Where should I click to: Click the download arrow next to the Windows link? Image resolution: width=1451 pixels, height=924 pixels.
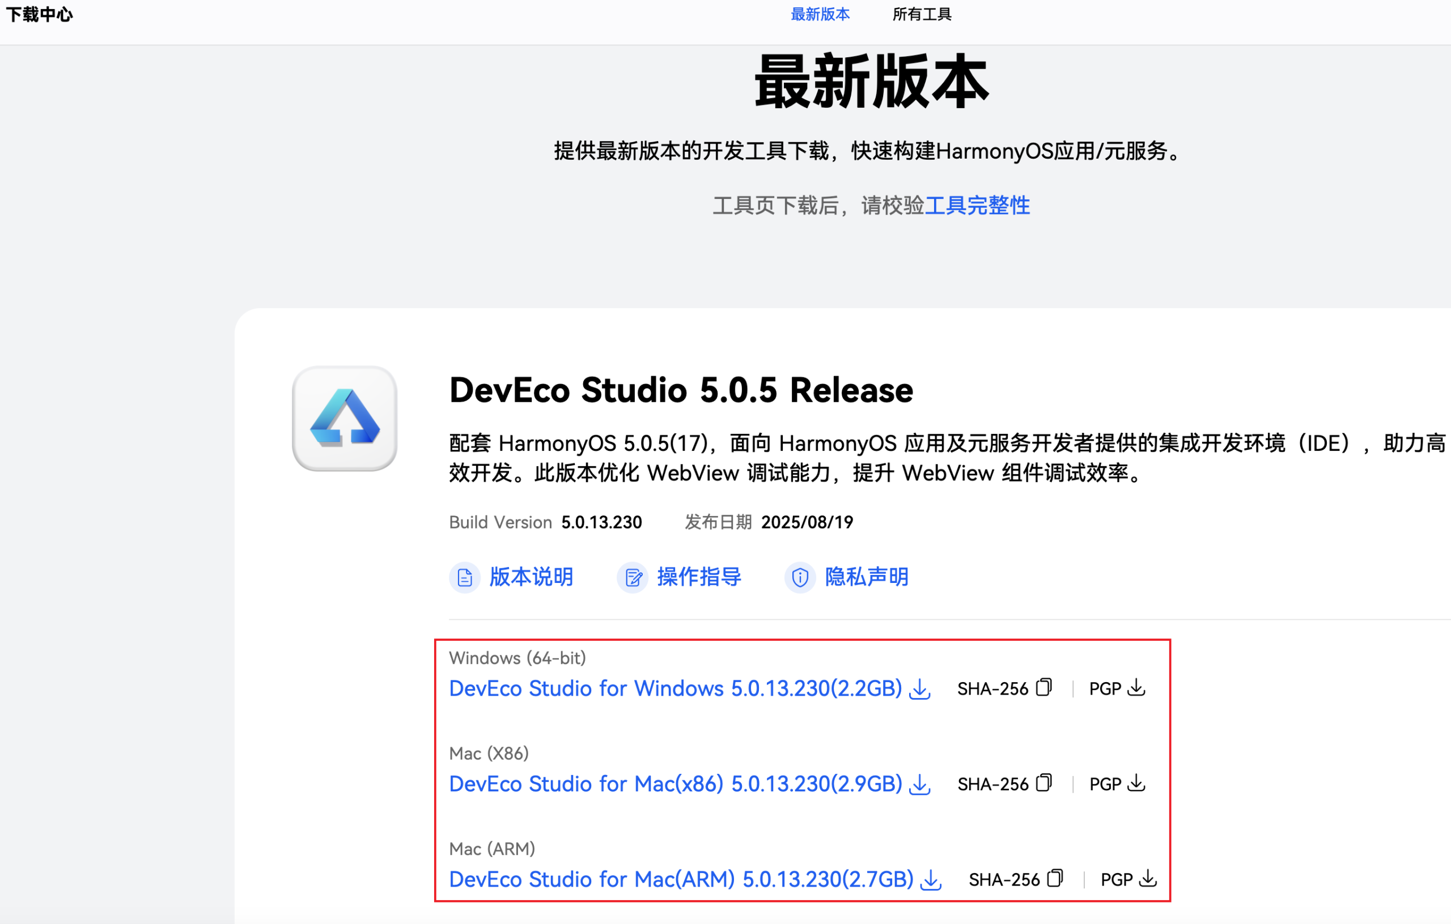tap(919, 688)
